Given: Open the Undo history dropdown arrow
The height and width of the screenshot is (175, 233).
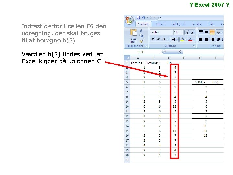Looking at the screenshot, I should click(x=147, y=18).
